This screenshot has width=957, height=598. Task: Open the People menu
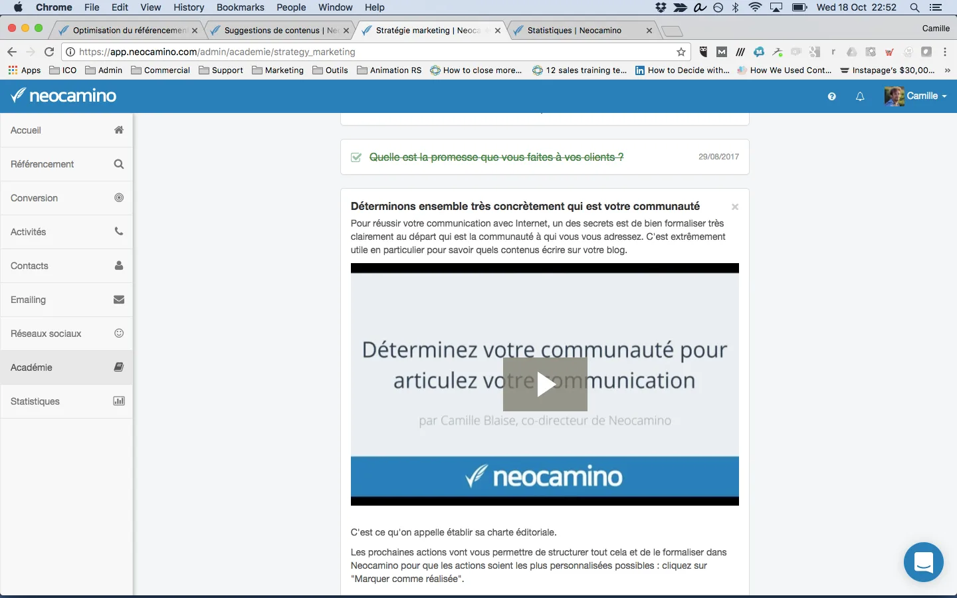coord(291,7)
